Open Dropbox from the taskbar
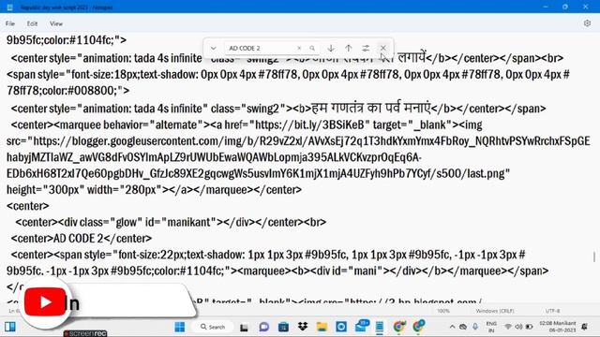 pyautogui.click(x=303, y=327)
